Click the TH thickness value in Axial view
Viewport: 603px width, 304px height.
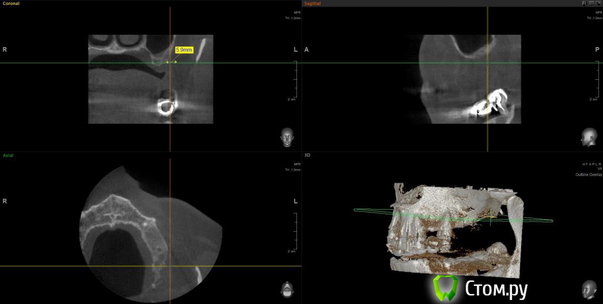(292, 170)
